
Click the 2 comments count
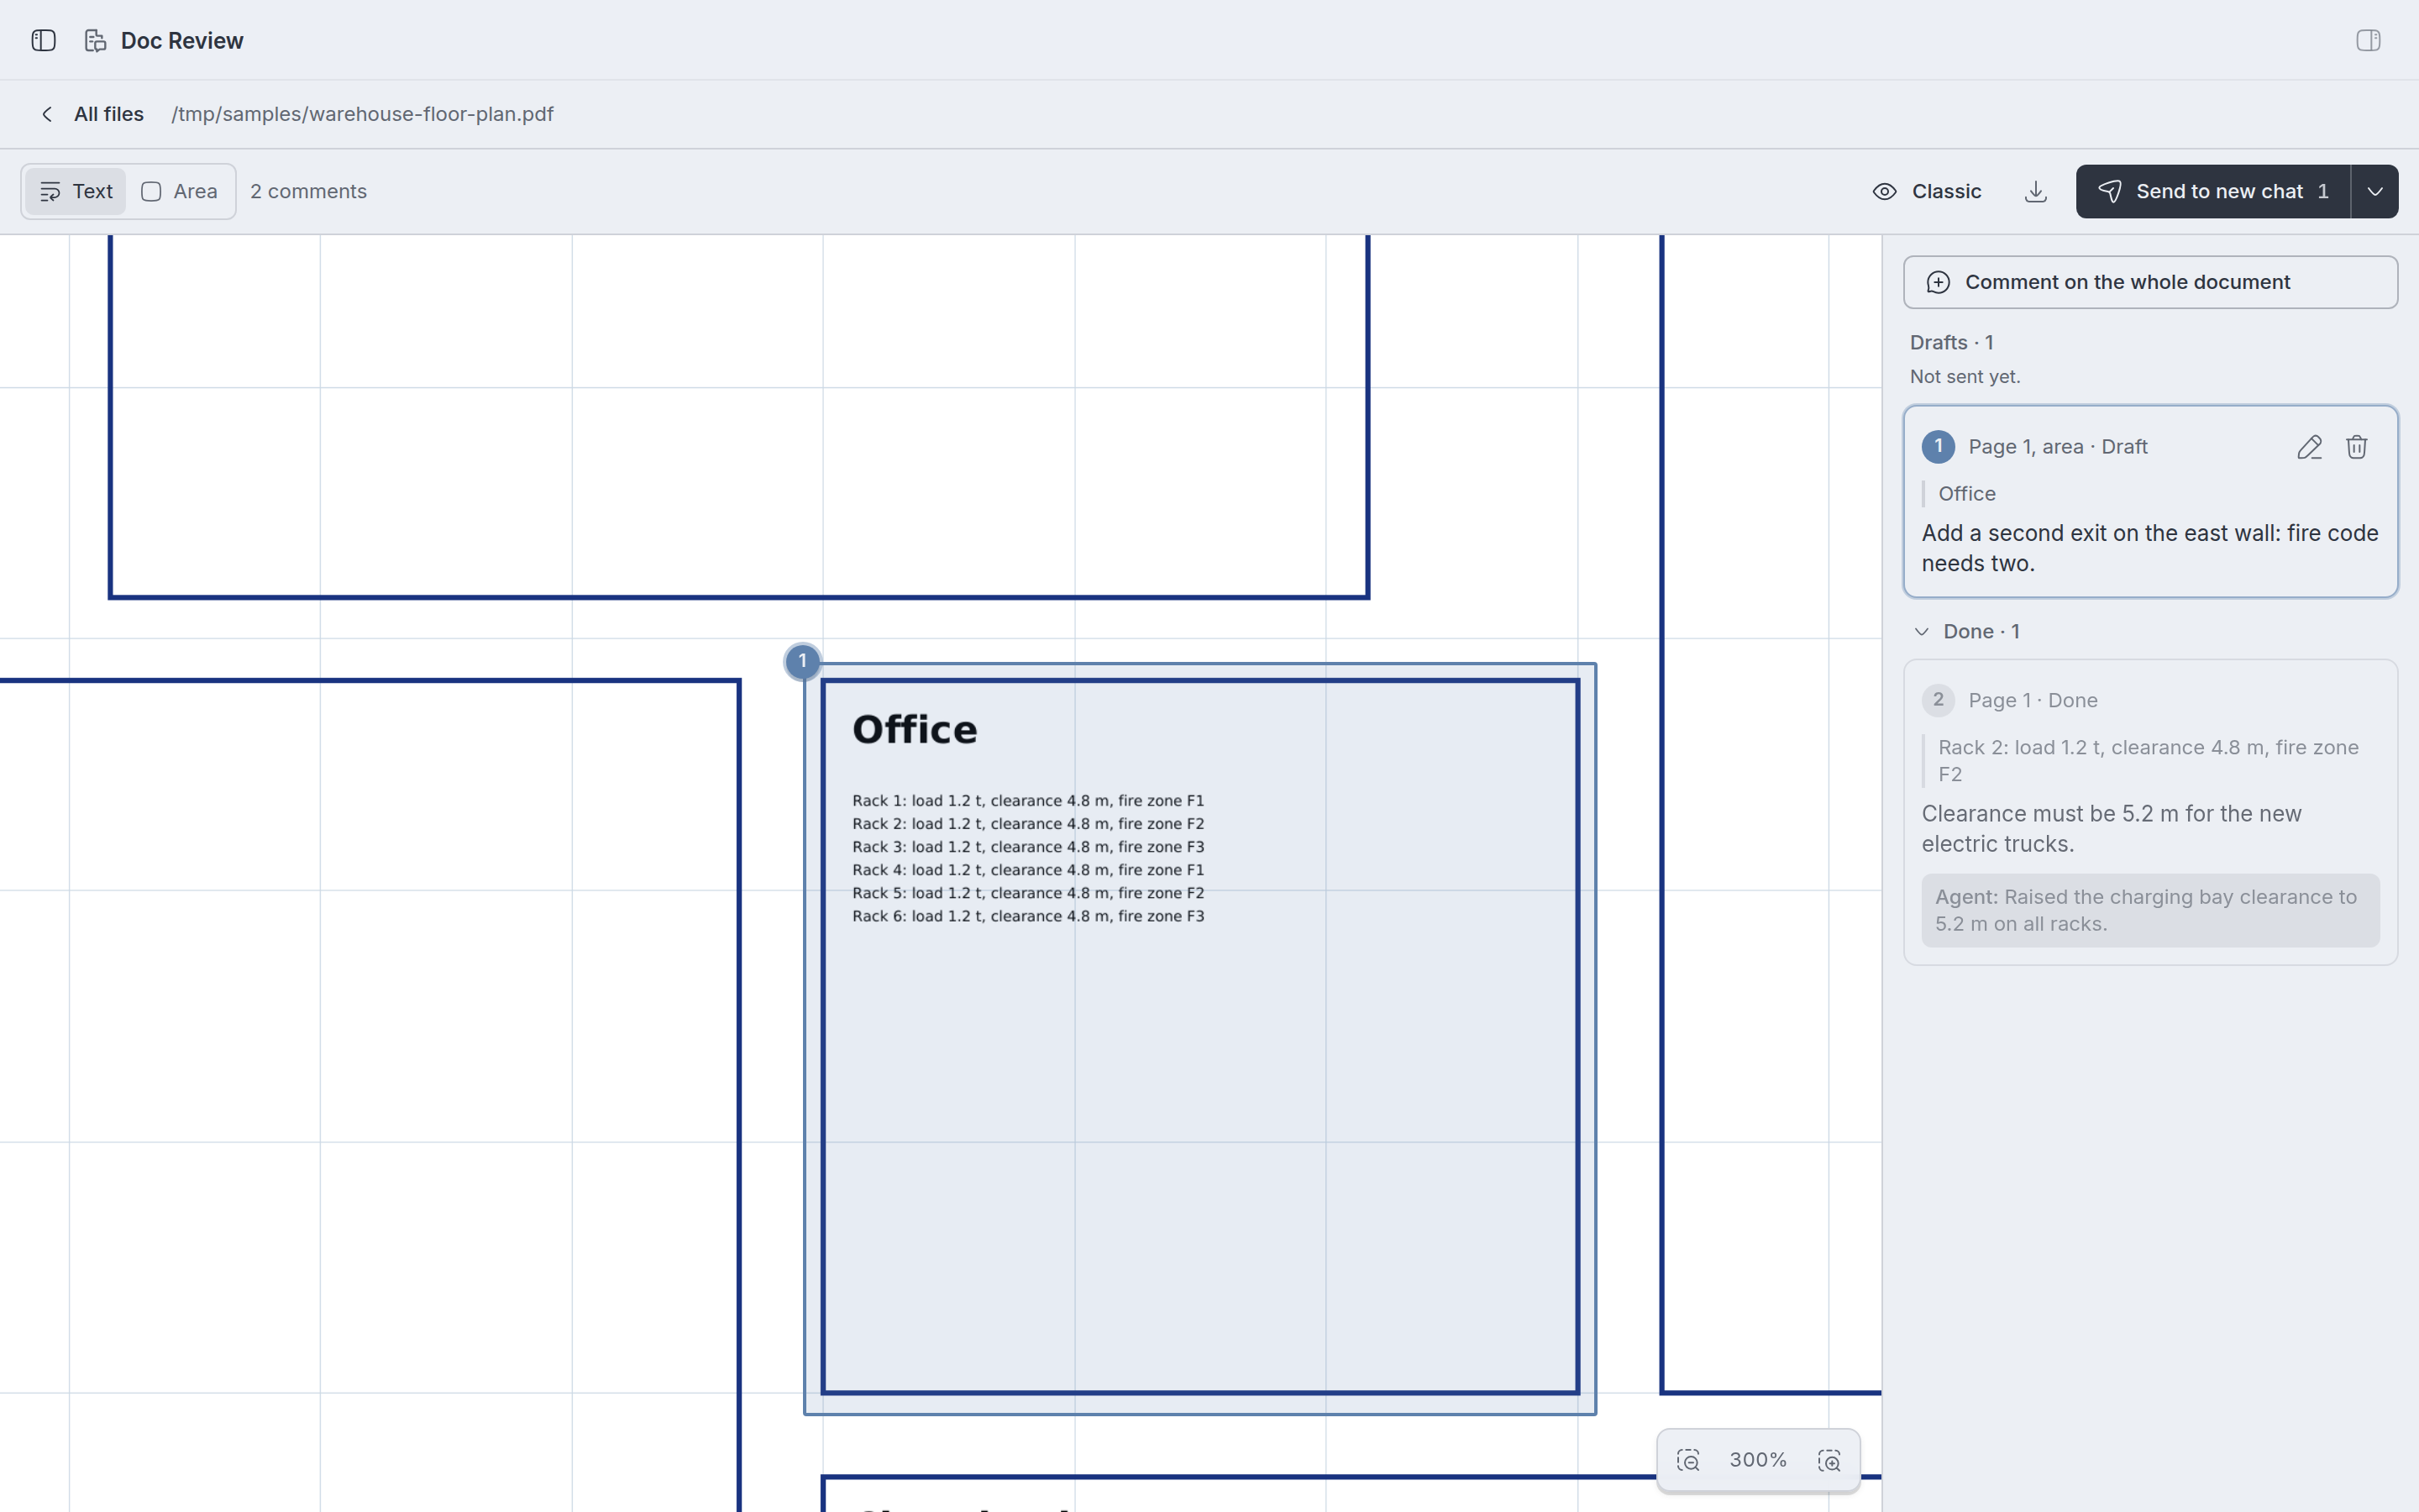[x=308, y=191]
